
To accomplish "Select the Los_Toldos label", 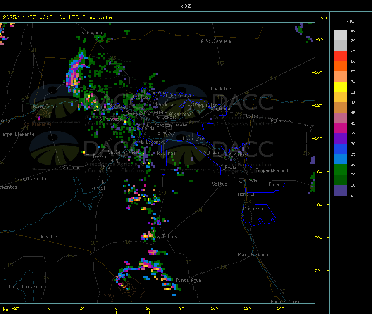I will [x=165, y=236].
